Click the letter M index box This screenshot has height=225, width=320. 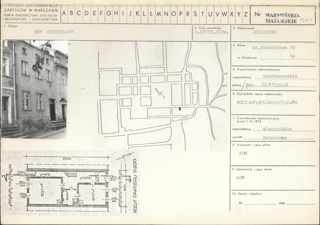click(x=159, y=14)
